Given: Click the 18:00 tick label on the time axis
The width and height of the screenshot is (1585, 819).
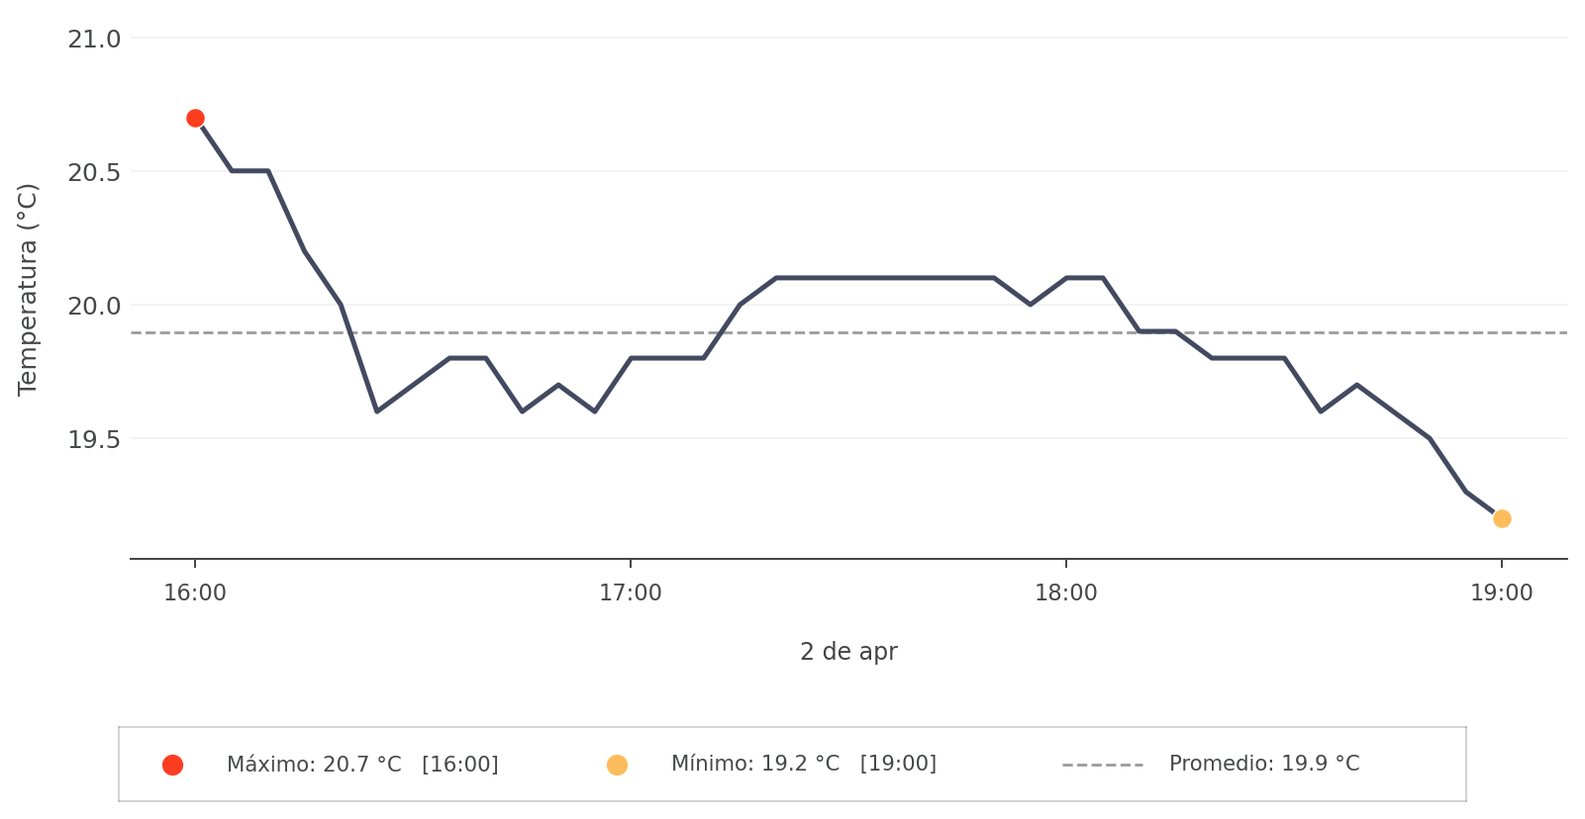Looking at the screenshot, I should tap(1066, 593).
